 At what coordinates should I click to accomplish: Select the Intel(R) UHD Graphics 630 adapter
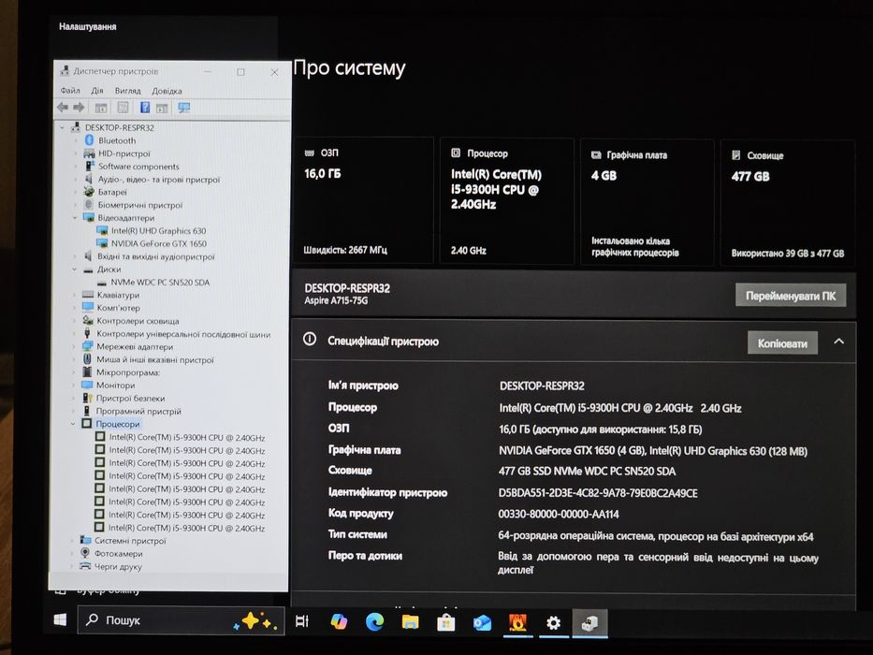(158, 230)
